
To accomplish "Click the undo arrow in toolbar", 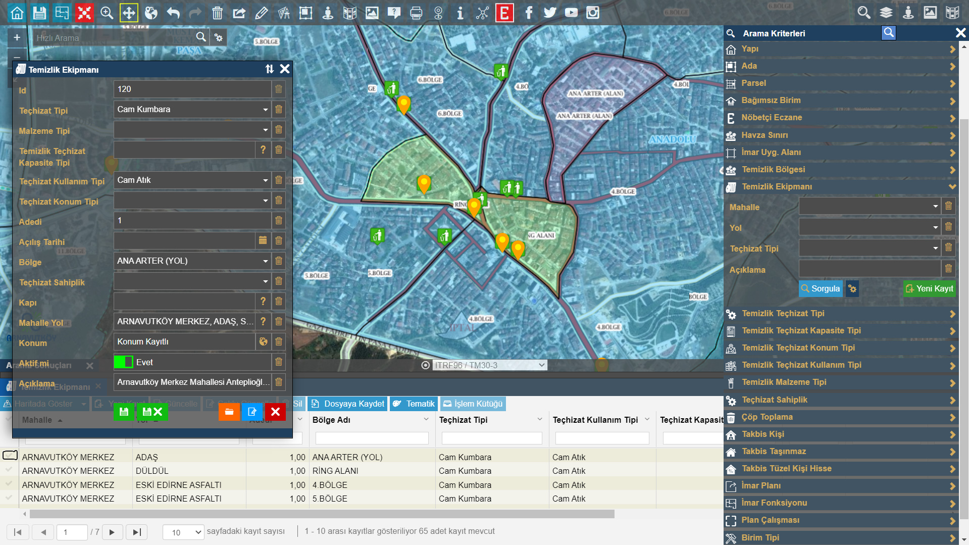I will pos(173,13).
